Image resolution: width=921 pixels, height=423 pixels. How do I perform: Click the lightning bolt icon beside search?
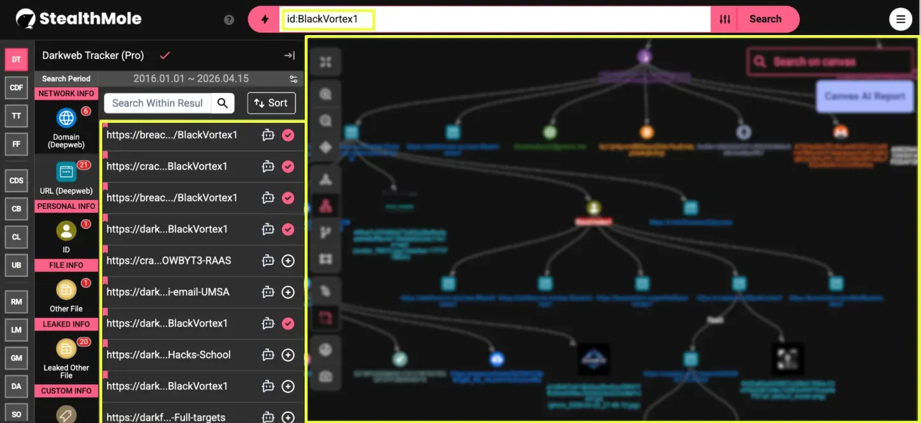point(265,19)
